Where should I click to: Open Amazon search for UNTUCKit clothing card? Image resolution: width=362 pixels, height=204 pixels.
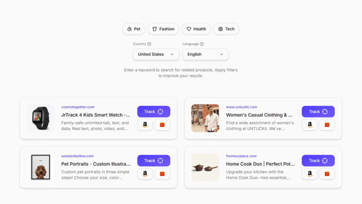pos(310,125)
